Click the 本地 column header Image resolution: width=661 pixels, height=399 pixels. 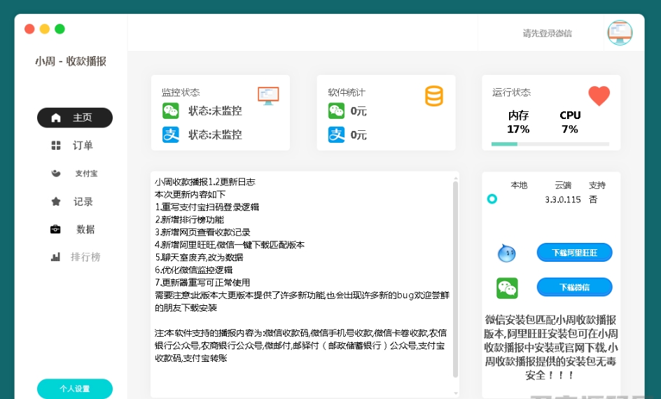519,185
